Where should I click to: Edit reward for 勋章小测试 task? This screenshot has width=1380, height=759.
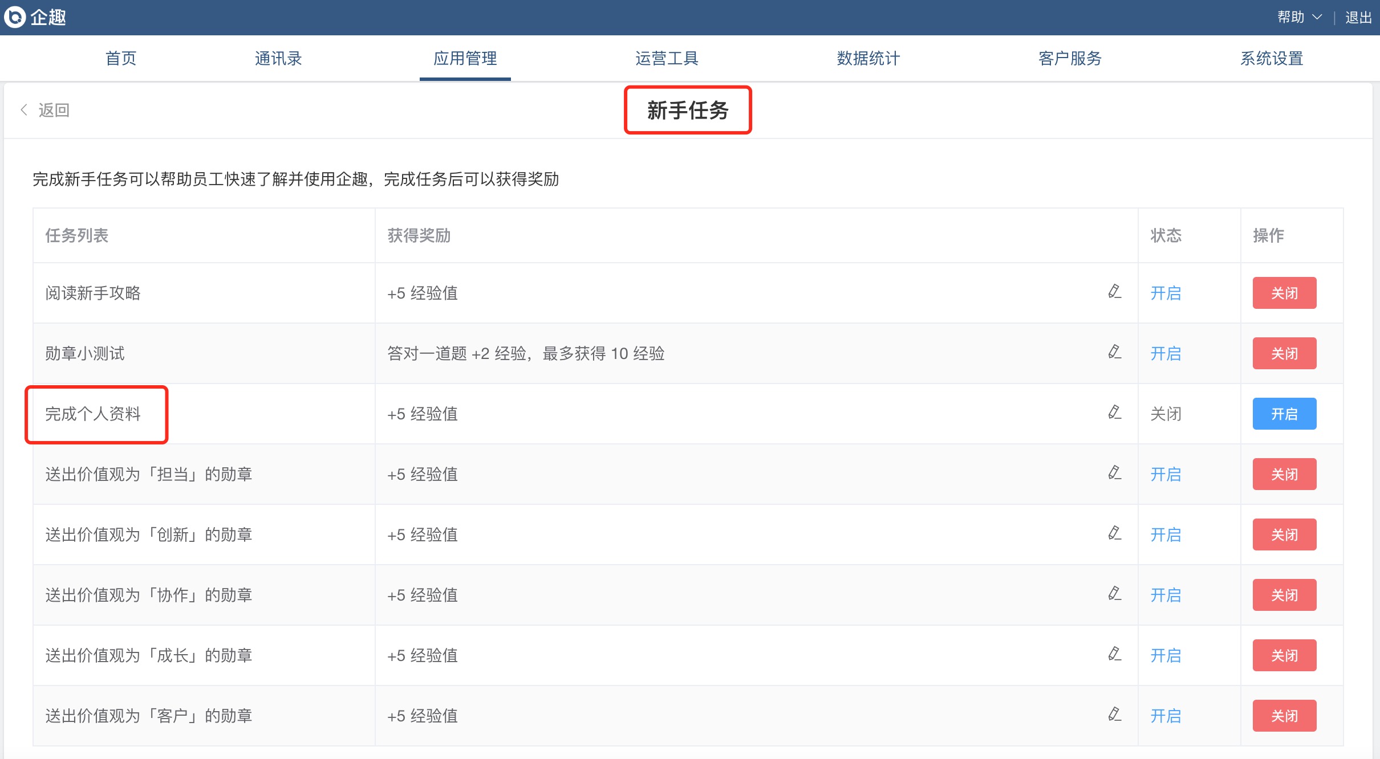(1114, 352)
